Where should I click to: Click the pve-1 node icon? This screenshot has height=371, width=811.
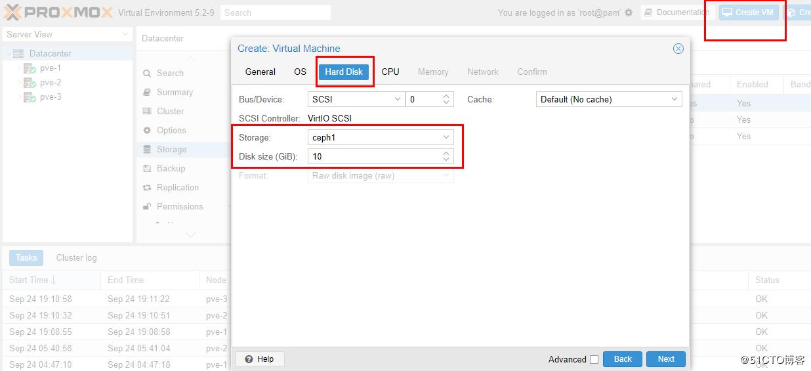(30, 68)
